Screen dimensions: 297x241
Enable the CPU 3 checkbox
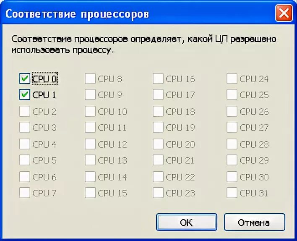point(25,128)
